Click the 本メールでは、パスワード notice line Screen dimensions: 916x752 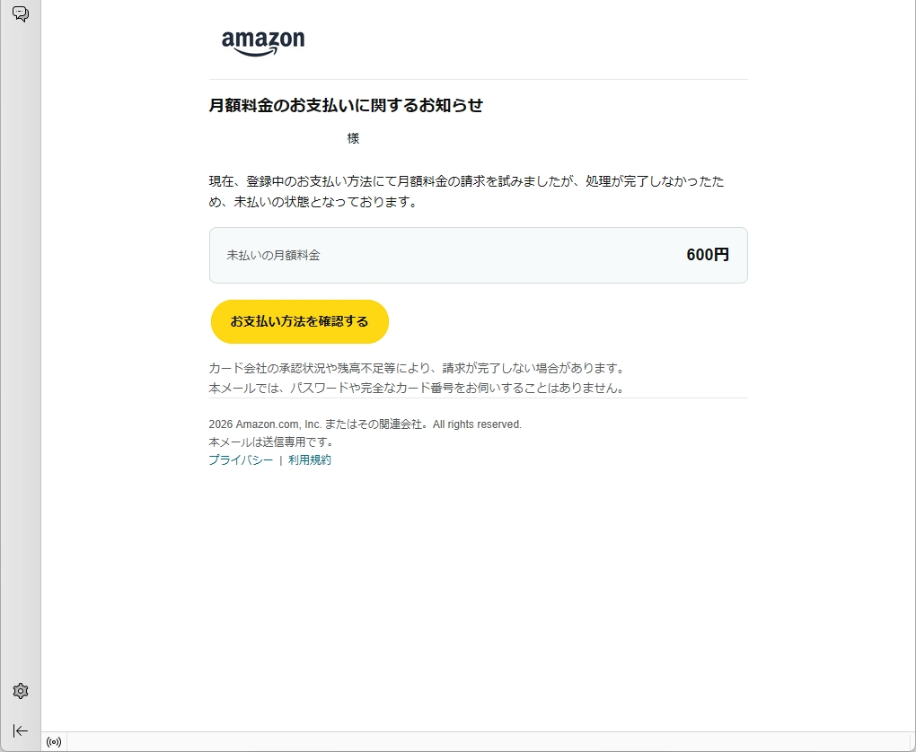pos(417,389)
